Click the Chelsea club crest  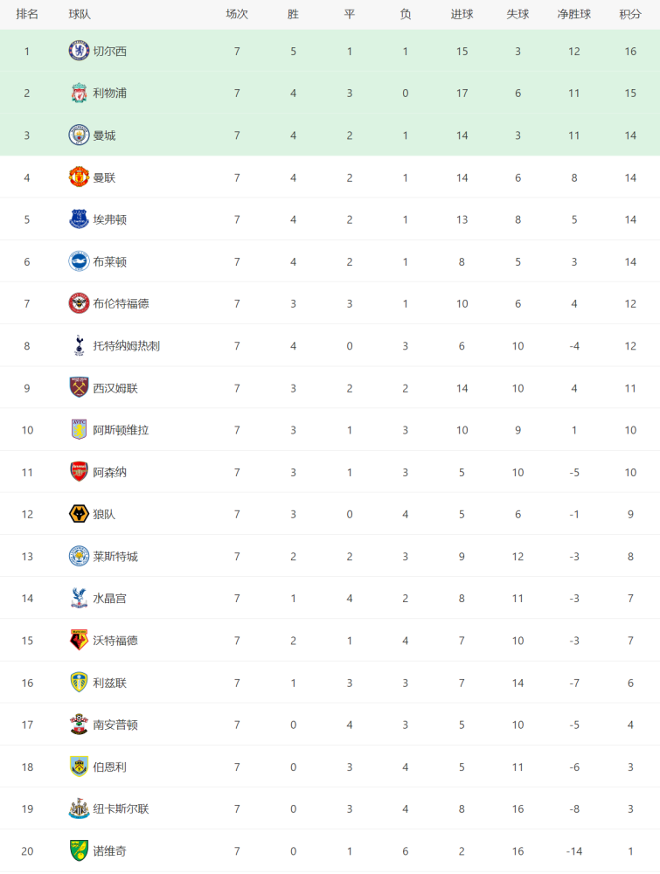pos(79,51)
